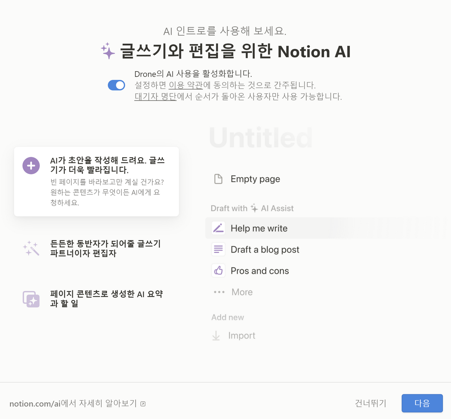The width and height of the screenshot is (451, 419).
Task: Click the three-dots More icon
Action: click(219, 292)
